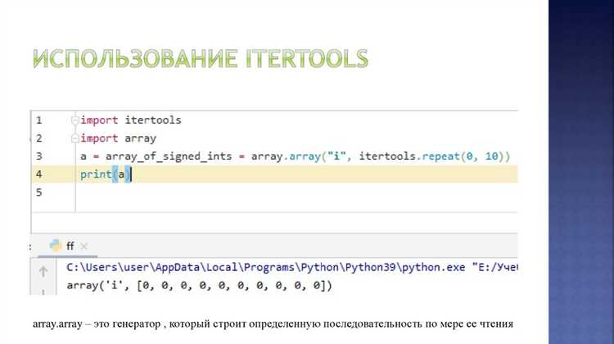Click the array output line in console
This screenshot has height=344, width=614.
(199, 285)
